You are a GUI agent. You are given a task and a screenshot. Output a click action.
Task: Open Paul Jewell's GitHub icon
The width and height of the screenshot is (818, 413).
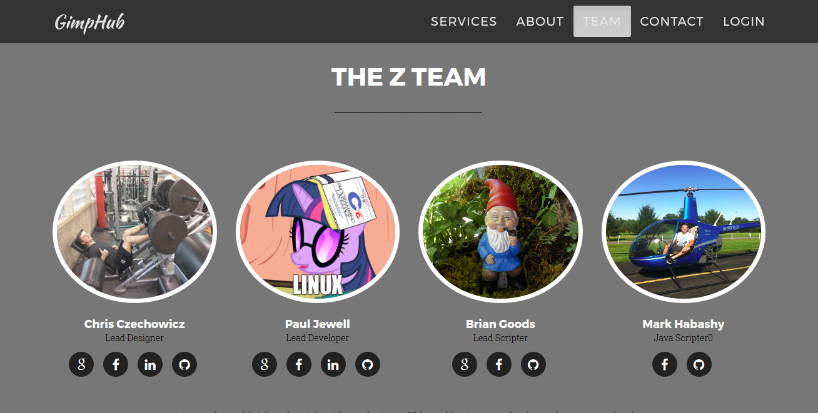[x=368, y=364]
